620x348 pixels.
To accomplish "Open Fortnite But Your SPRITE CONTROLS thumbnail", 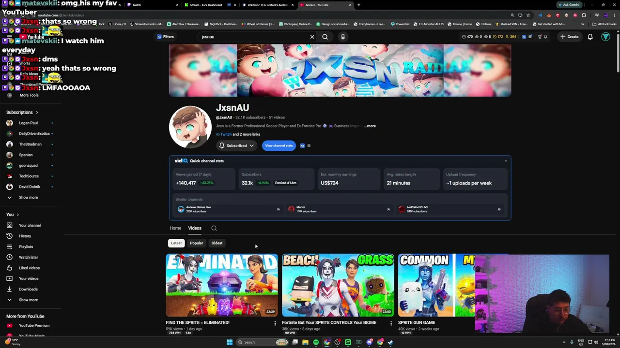I will 338,285.
